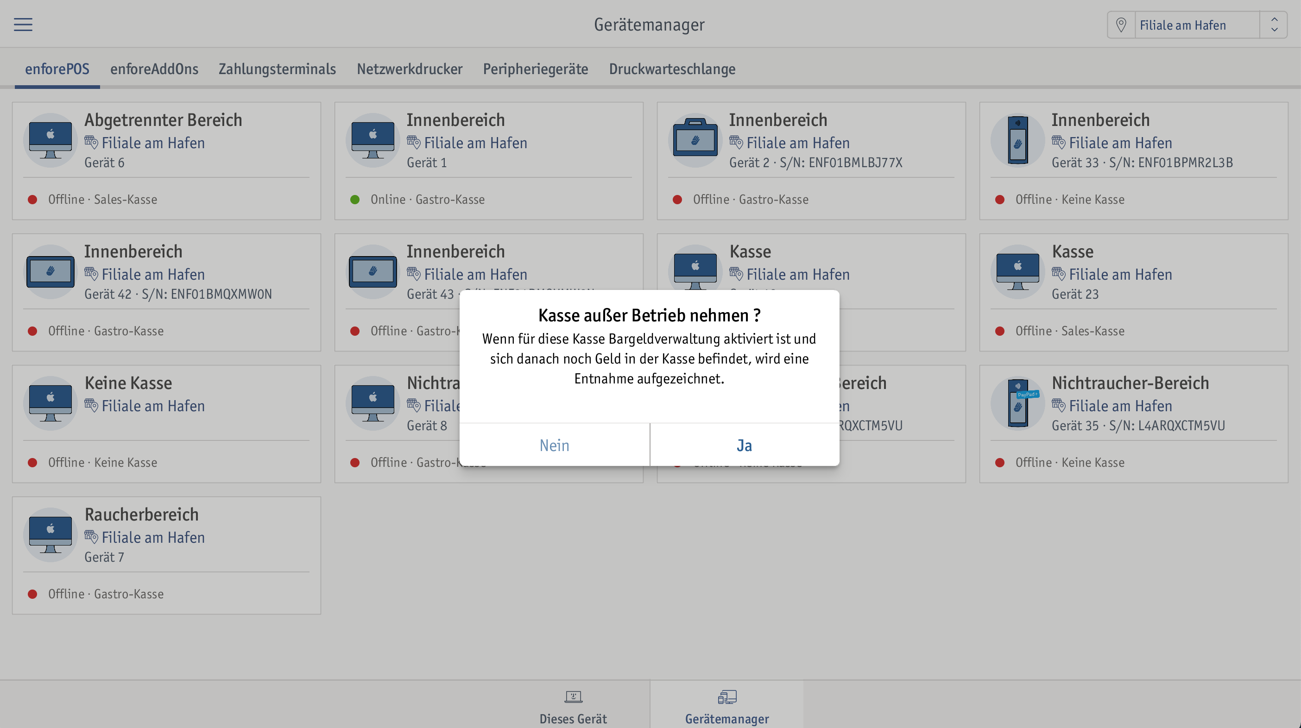Open the Netzwerkdrucker tab

pos(410,69)
